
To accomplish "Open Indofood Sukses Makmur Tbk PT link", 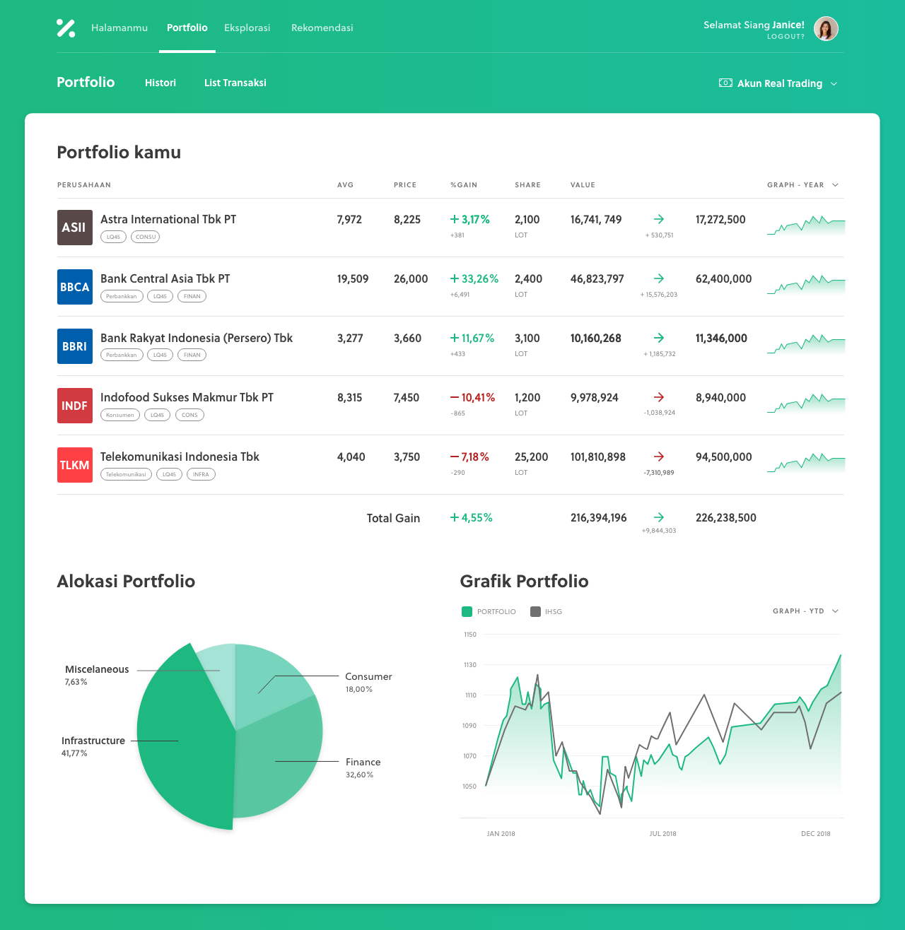I will (187, 397).
